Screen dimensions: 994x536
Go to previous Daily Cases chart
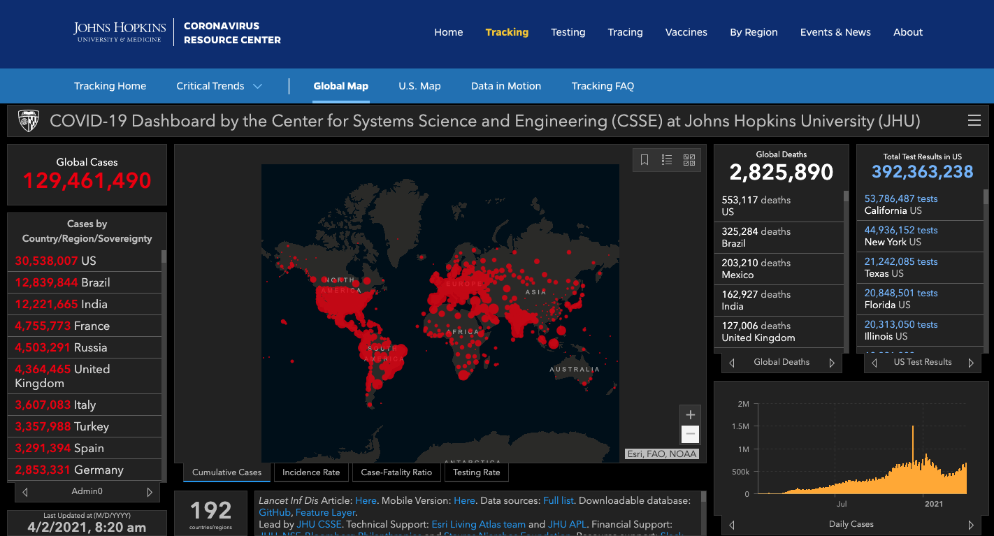coord(732,525)
